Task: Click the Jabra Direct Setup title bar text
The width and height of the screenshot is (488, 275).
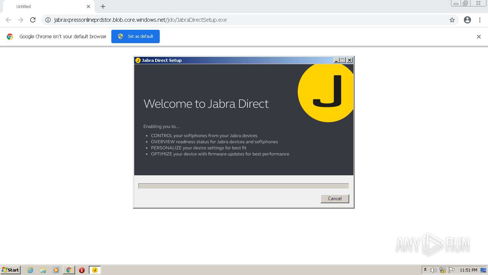Action: (162, 60)
